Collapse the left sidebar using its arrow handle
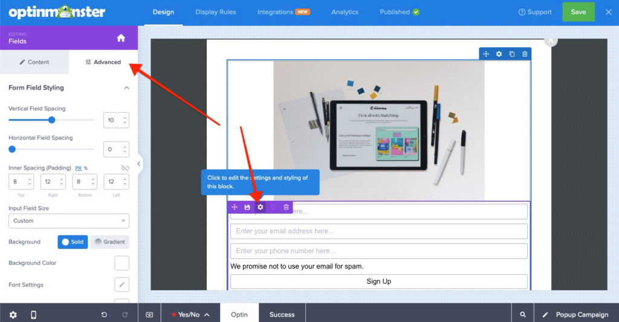Image resolution: width=619 pixels, height=322 pixels. [x=138, y=164]
